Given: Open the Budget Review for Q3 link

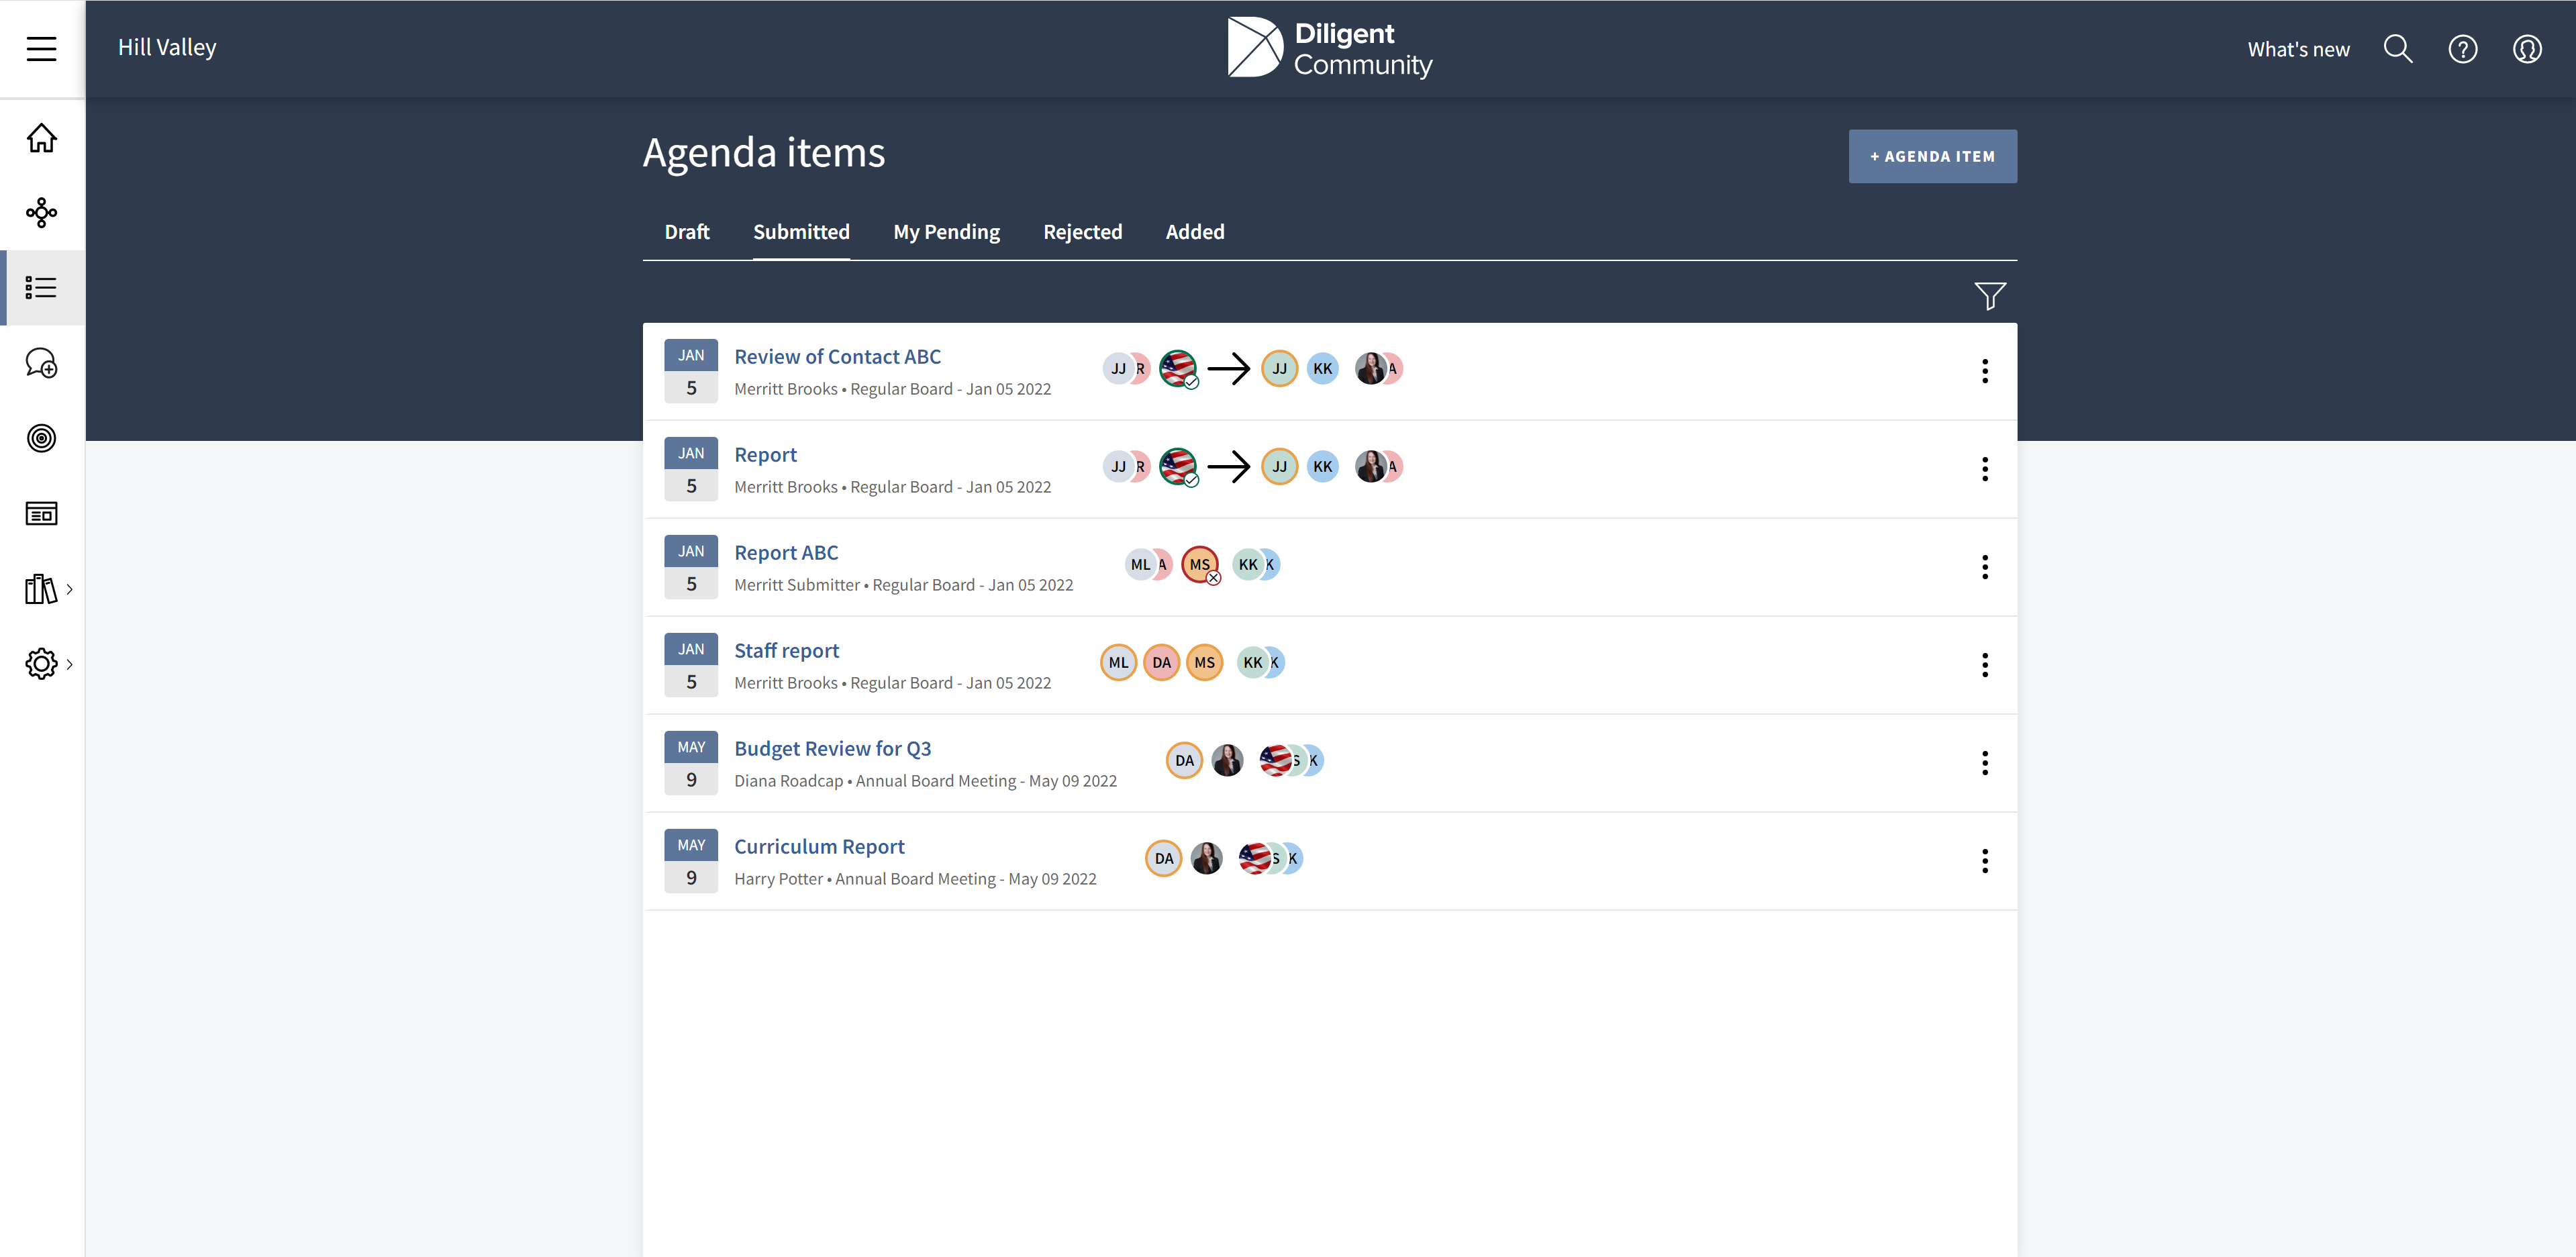Looking at the screenshot, I should tap(832, 748).
